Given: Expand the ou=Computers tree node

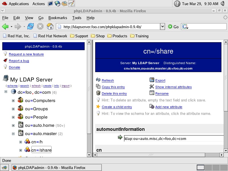Looking at the screenshot, I should (13, 101).
